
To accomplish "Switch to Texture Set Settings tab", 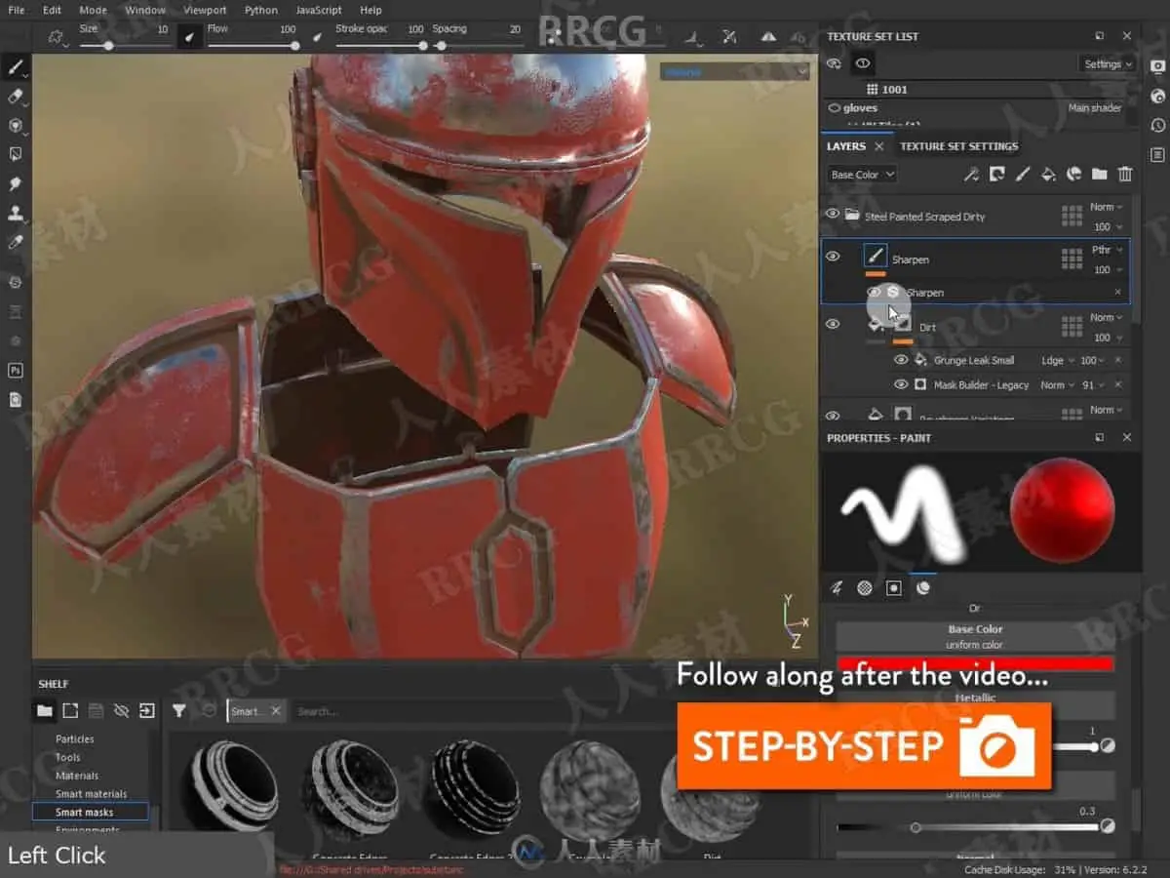I will coord(958,146).
